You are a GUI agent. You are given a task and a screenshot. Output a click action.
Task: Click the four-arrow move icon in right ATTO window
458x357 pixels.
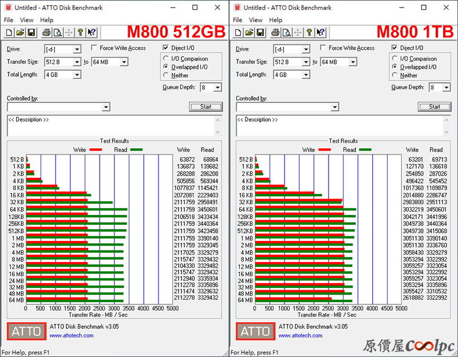[x=298, y=33]
